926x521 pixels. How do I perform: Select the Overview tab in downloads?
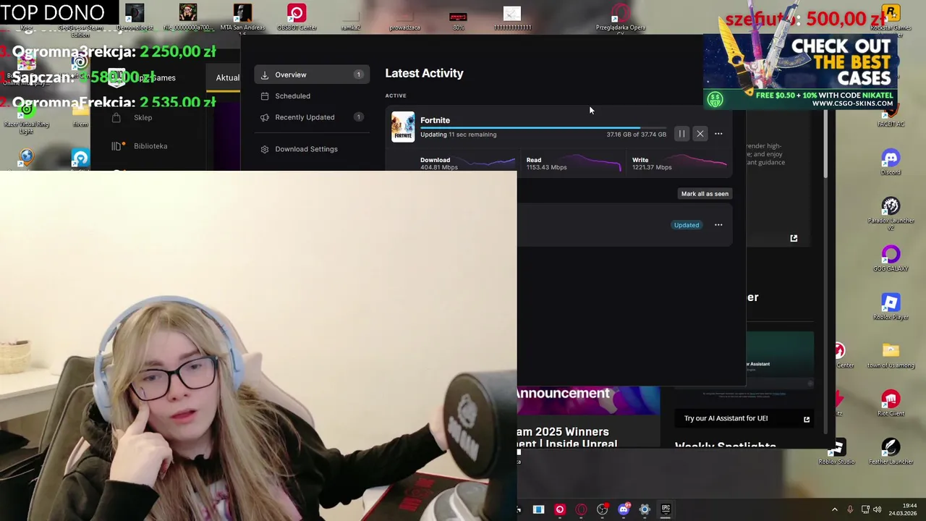point(312,75)
